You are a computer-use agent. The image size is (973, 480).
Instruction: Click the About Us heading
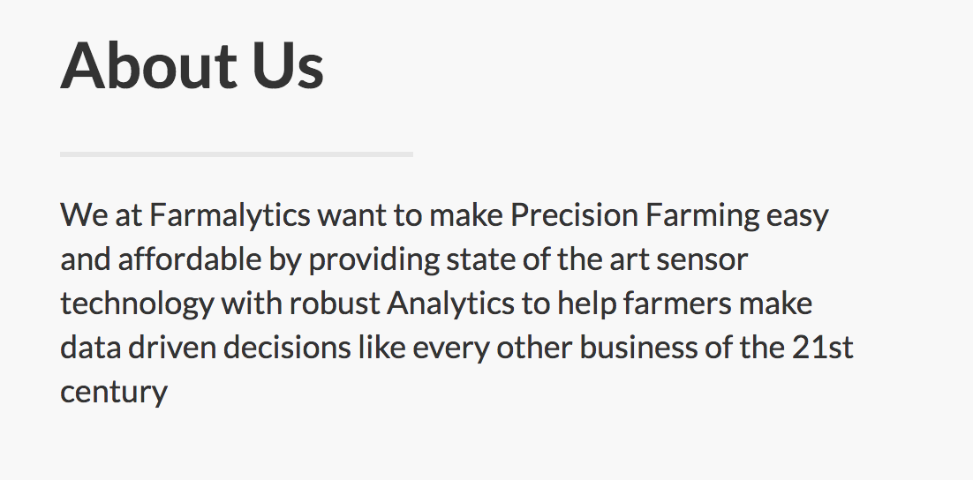click(x=192, y=66)
